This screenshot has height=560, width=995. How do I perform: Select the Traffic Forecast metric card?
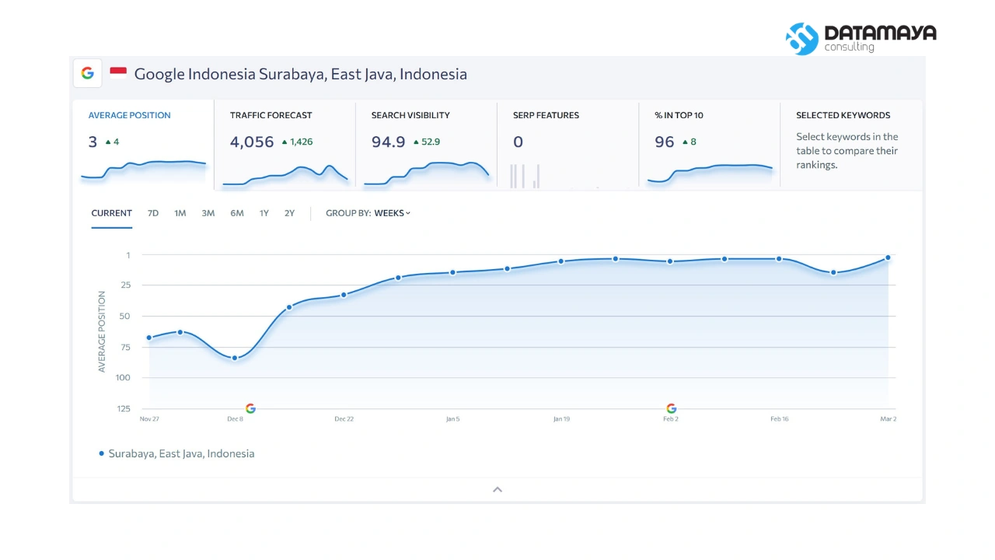[285, 145]
